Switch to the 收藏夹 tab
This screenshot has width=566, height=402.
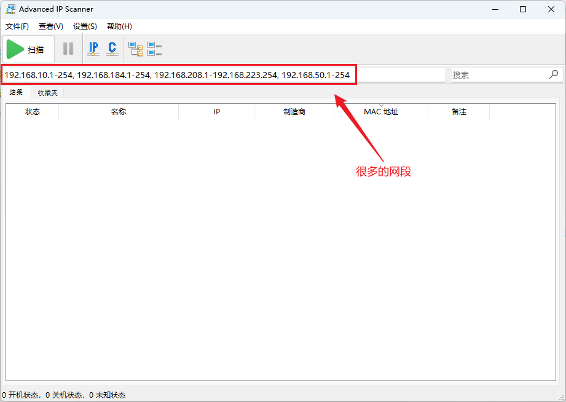pos(48,93)
